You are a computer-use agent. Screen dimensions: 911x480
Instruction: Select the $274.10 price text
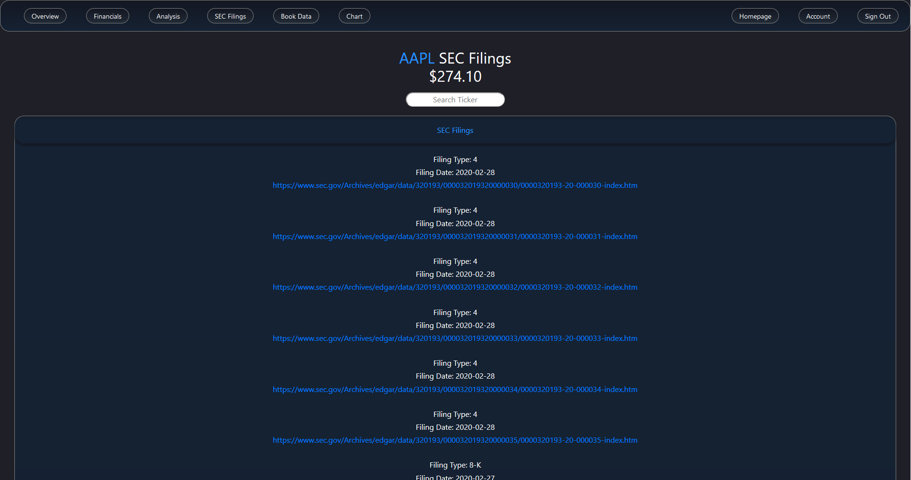pyautogui.click(x=455, y=76)
